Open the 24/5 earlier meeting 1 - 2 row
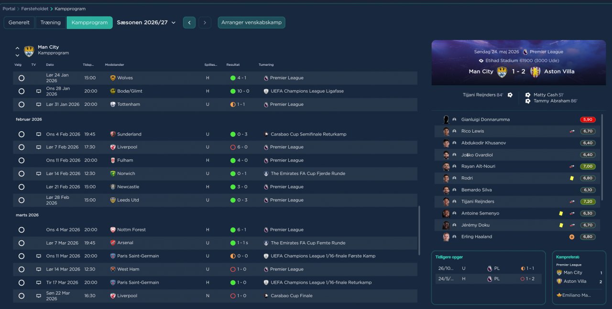Image resolution: width=612 pixels, height=309 pixels. pyautogui.click(x=488, y=279)
